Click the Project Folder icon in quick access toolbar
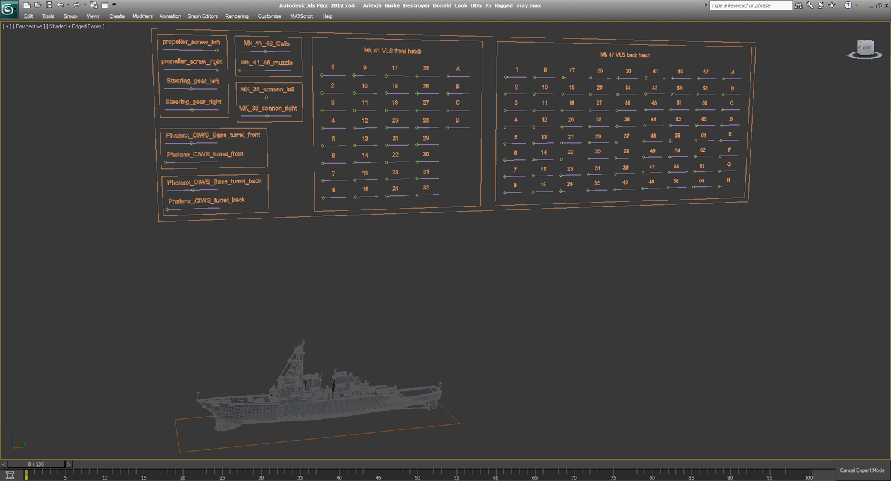Image resolution: width=891 pixels, height=481 pixels. click(93, 5)
